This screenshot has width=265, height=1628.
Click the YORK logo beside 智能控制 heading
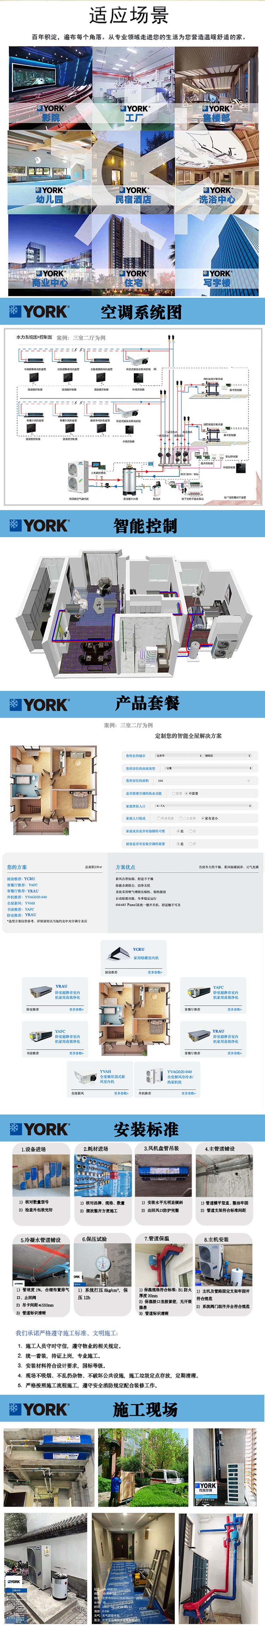click(39, 525)
